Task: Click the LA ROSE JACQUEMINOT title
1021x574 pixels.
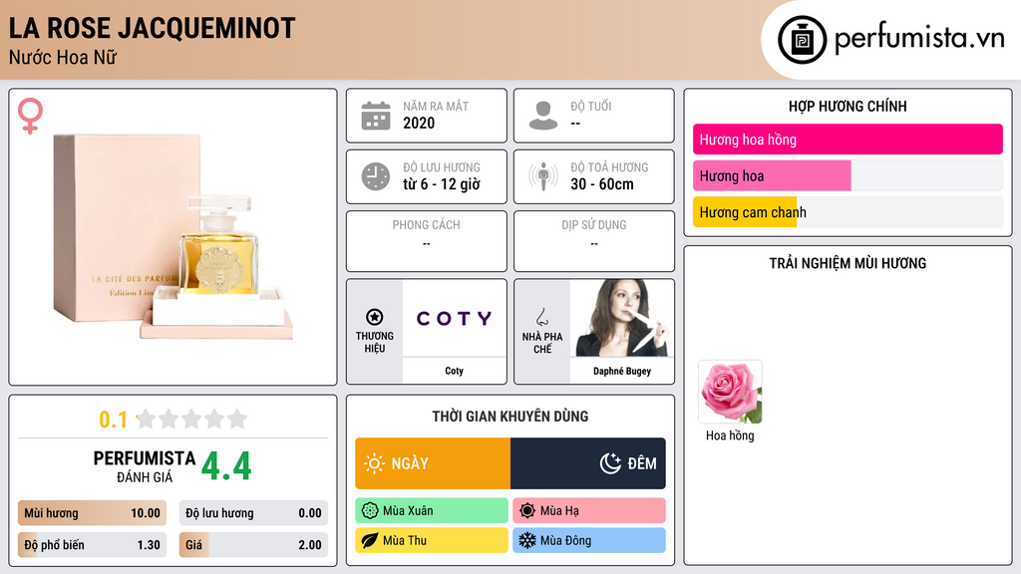Action: click(152, 28)
